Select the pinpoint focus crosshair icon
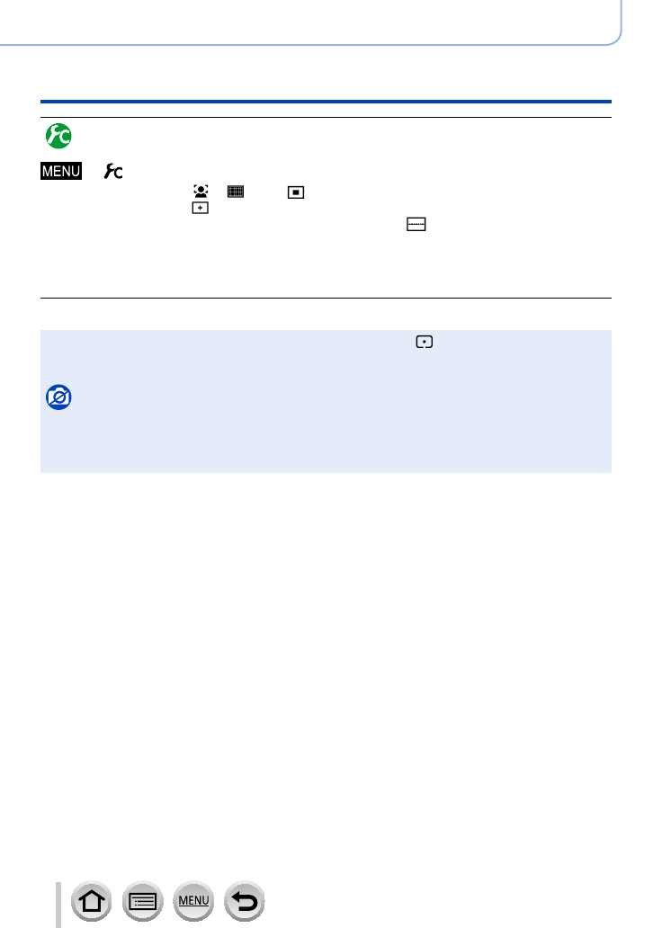This screenshot has height=928, width=653. (x=200, y=208)
